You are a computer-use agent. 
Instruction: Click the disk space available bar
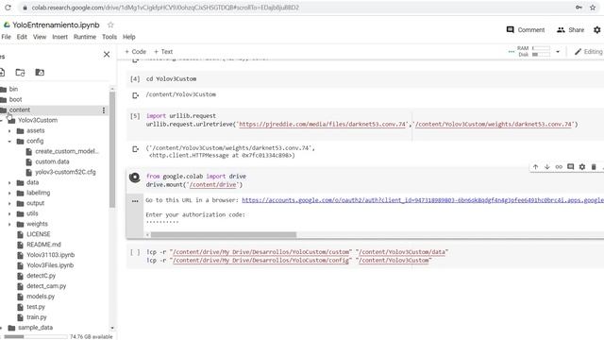tap(36, 337)
